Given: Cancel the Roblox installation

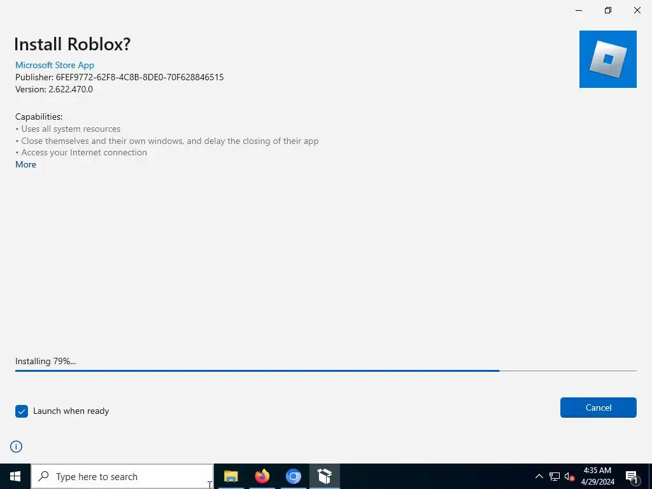Looking at the screenshot, I should 599,407.
